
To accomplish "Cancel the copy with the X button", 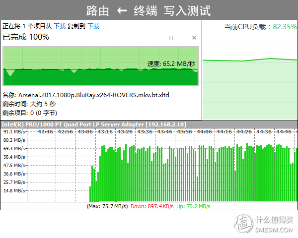I will (x=194, y=38).
